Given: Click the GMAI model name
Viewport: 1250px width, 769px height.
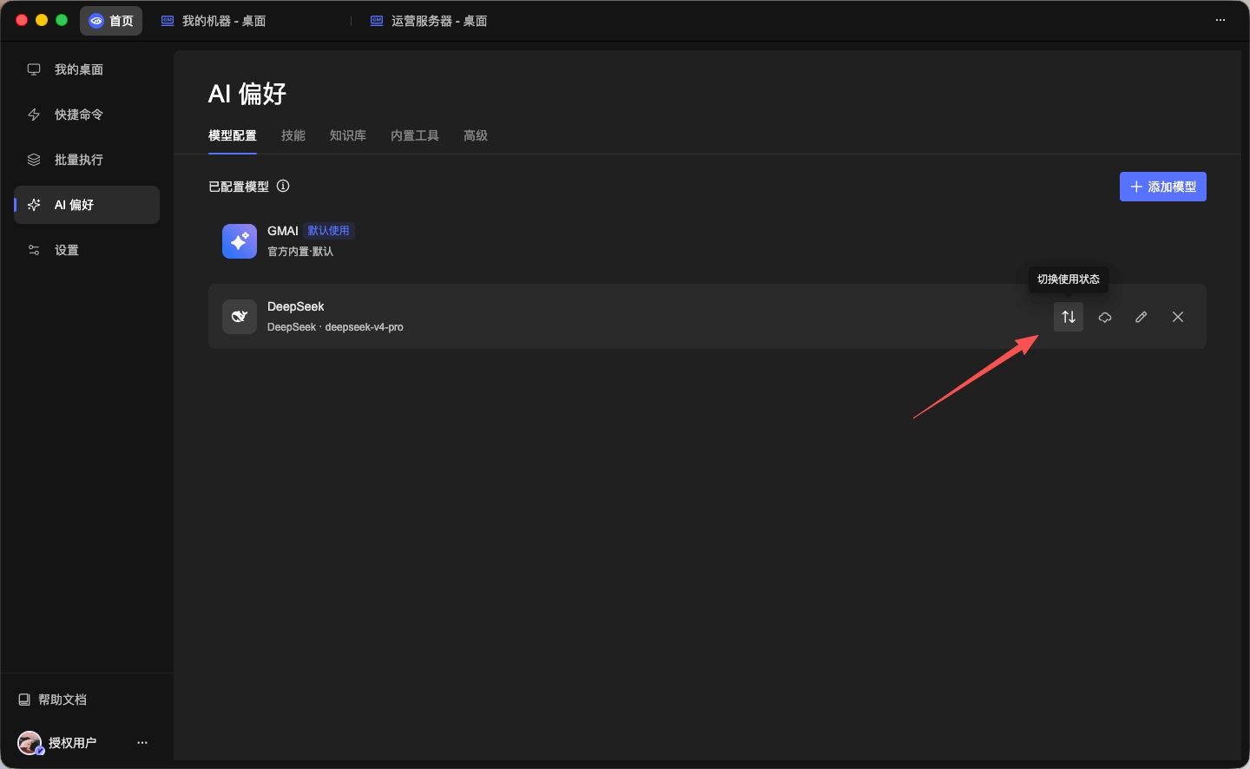Looking at the screenshot, I should pos(283,231).
